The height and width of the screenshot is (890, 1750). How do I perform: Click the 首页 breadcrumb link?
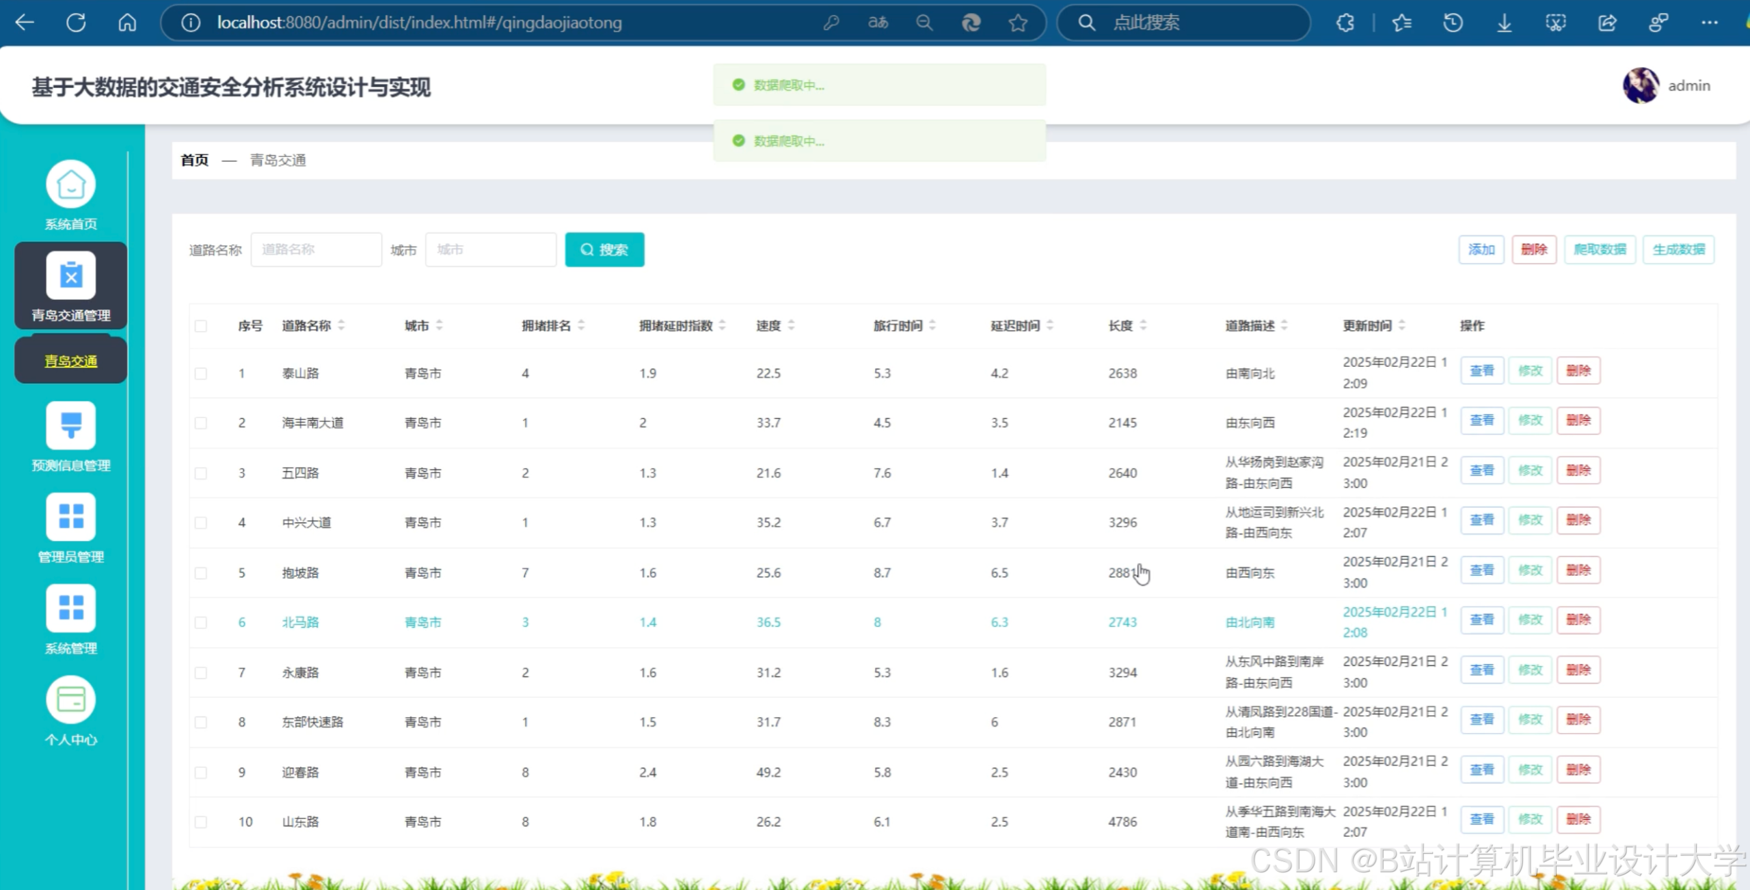[x=193, y=160]
